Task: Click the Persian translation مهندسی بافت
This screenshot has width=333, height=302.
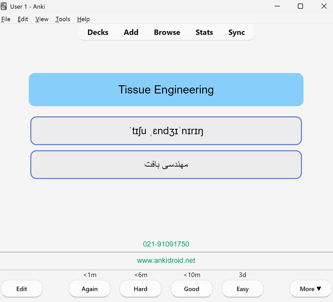Action: (166, 164)
